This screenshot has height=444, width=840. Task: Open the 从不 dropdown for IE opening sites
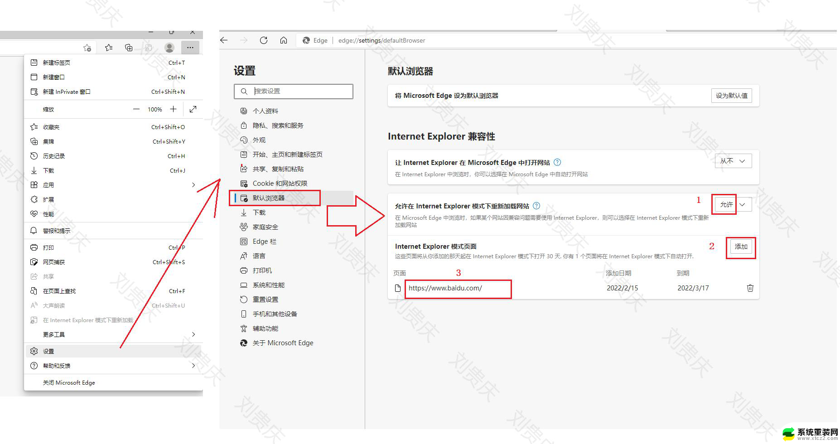(x=733, y=161)
